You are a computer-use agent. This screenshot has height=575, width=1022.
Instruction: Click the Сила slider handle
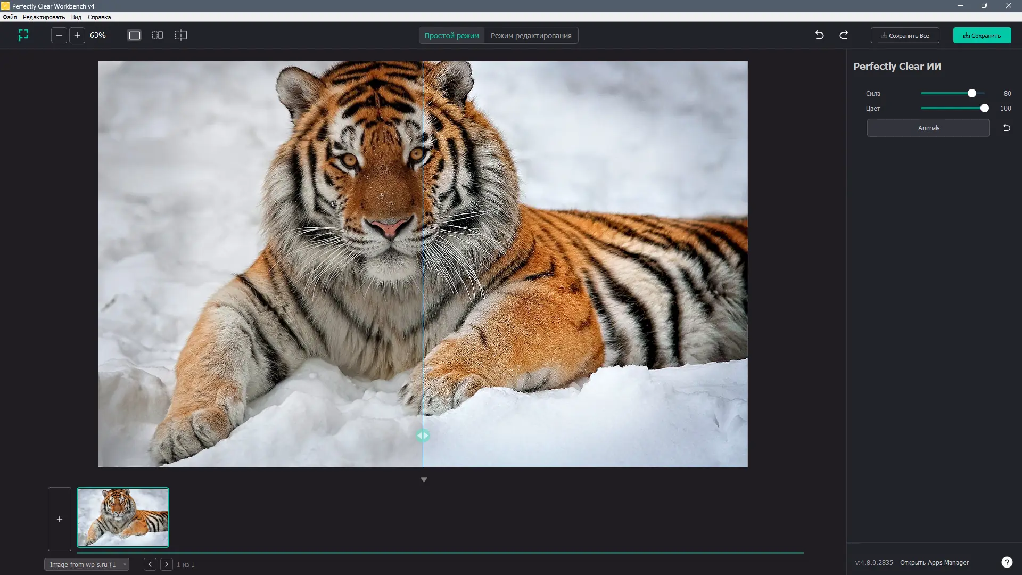coord(972,93)
